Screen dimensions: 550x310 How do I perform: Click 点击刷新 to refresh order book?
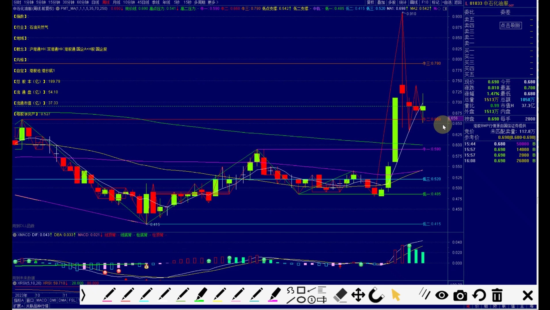[x=511, y=26]
